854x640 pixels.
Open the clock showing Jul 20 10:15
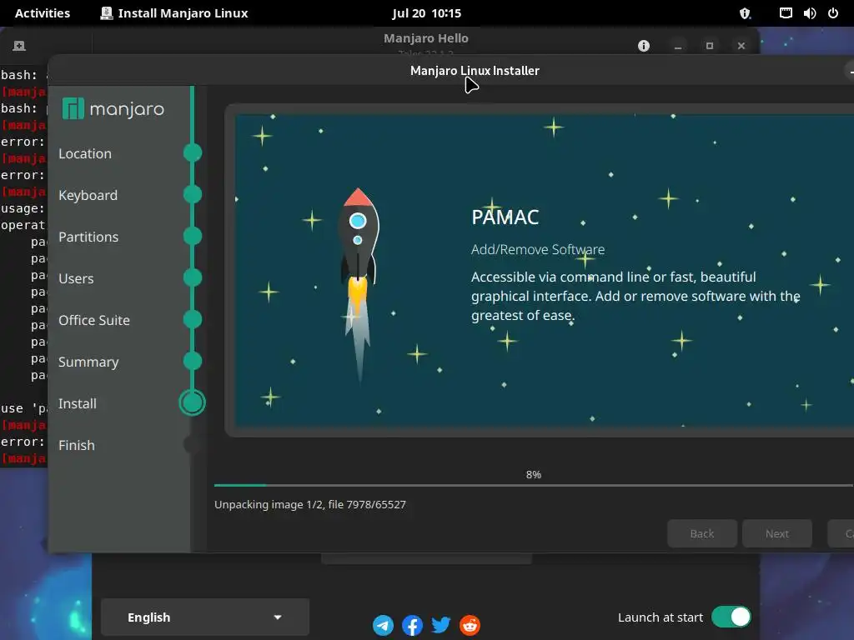426,13
